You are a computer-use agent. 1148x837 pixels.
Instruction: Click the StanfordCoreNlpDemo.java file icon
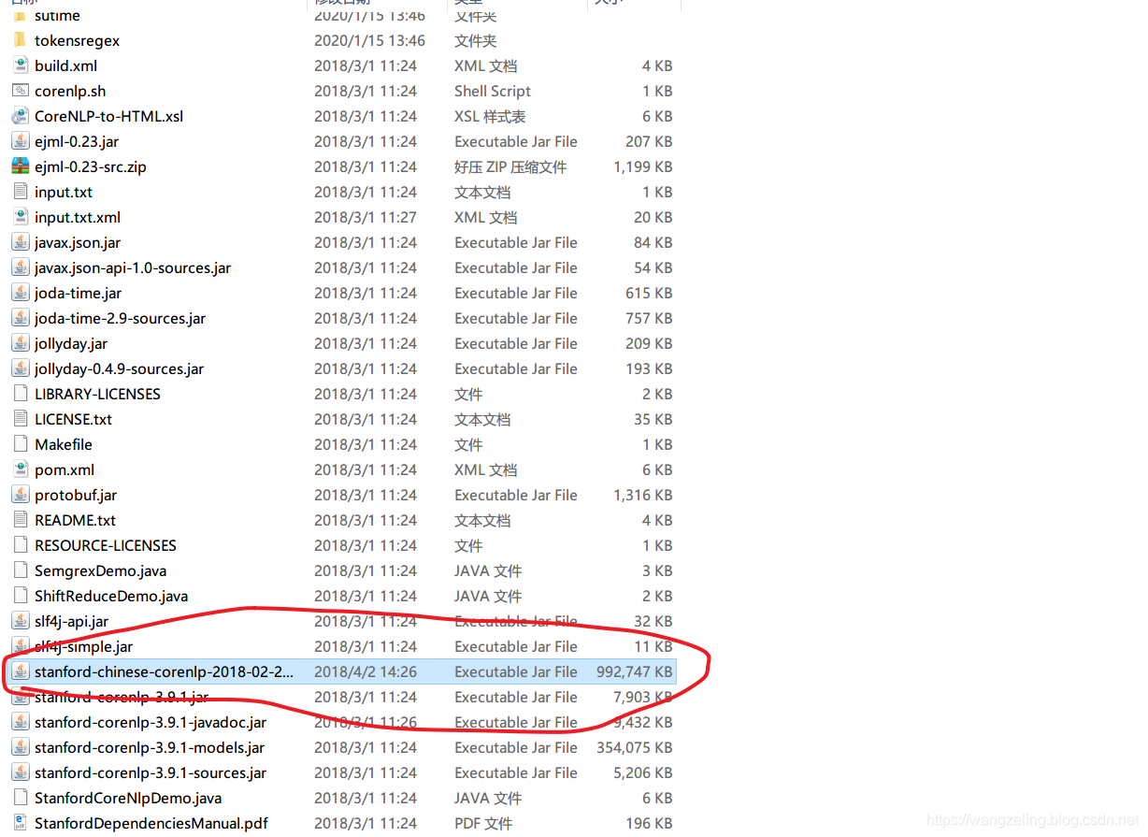pyautogui.click(x=20, y=798)
